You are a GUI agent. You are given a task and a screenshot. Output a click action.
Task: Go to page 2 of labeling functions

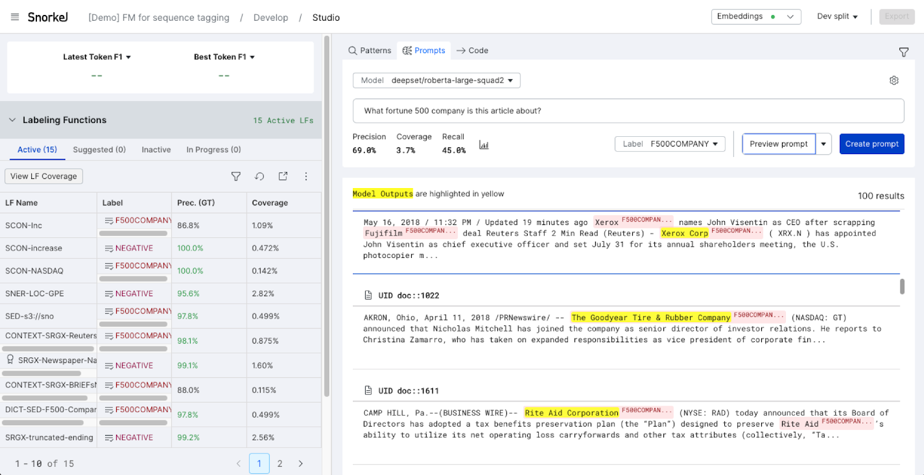pyautogui.click(x=280, y=463)
